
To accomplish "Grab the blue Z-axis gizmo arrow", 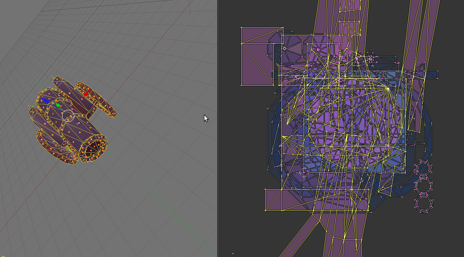I will tap(45, 100).
